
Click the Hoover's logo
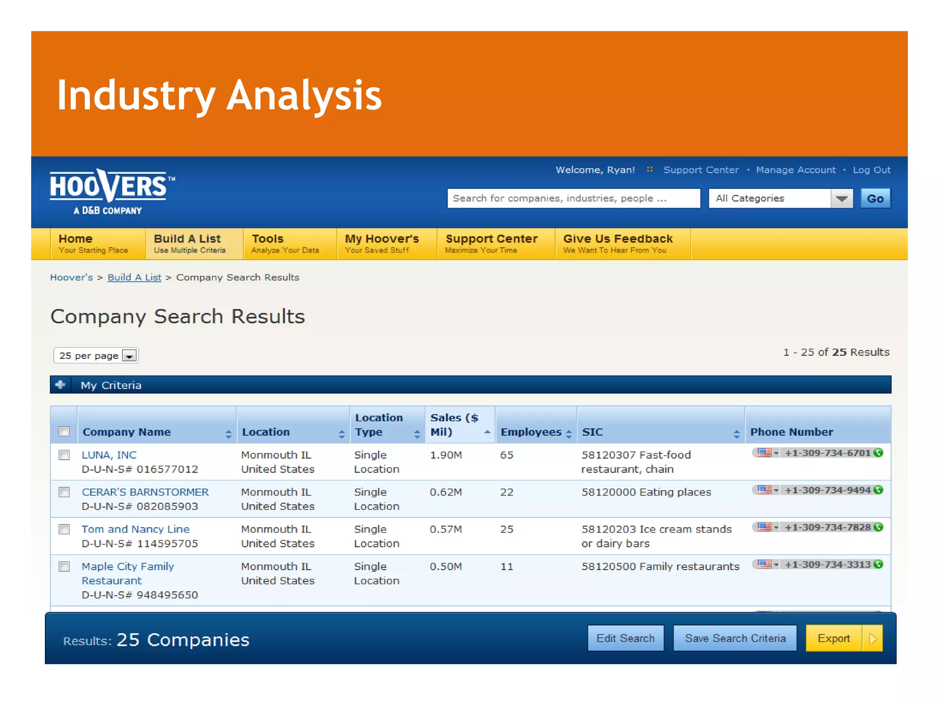click(x=112, y=192)
